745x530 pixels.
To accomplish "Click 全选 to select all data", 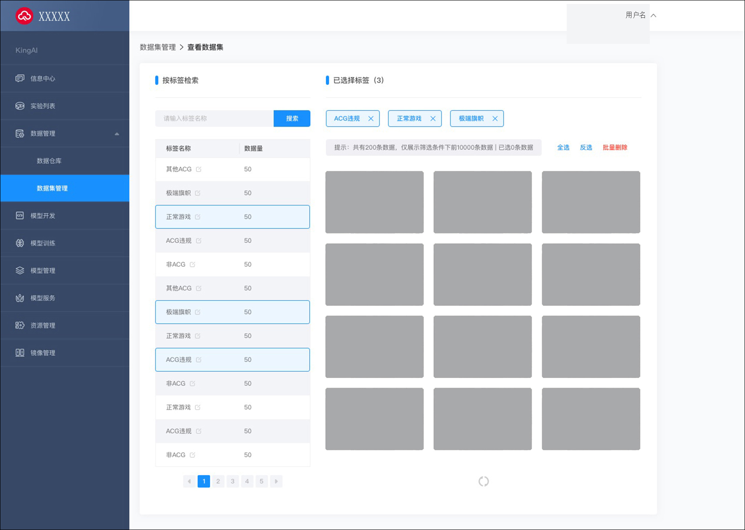I will (x=563, y=148).
